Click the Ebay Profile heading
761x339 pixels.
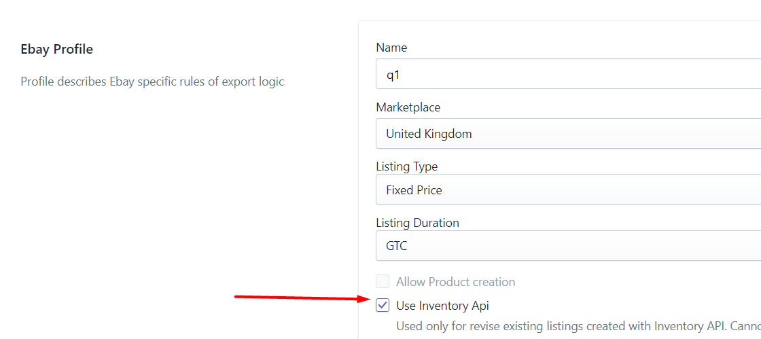coord(57,49)
